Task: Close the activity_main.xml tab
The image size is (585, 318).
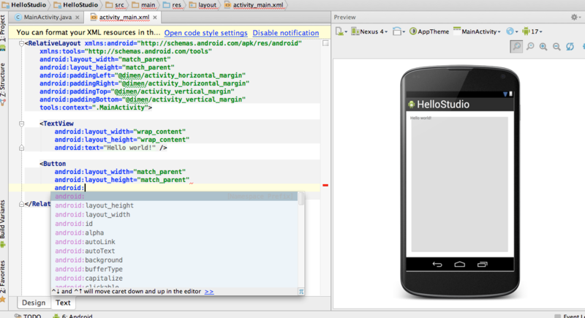Action: coord(155,18)
